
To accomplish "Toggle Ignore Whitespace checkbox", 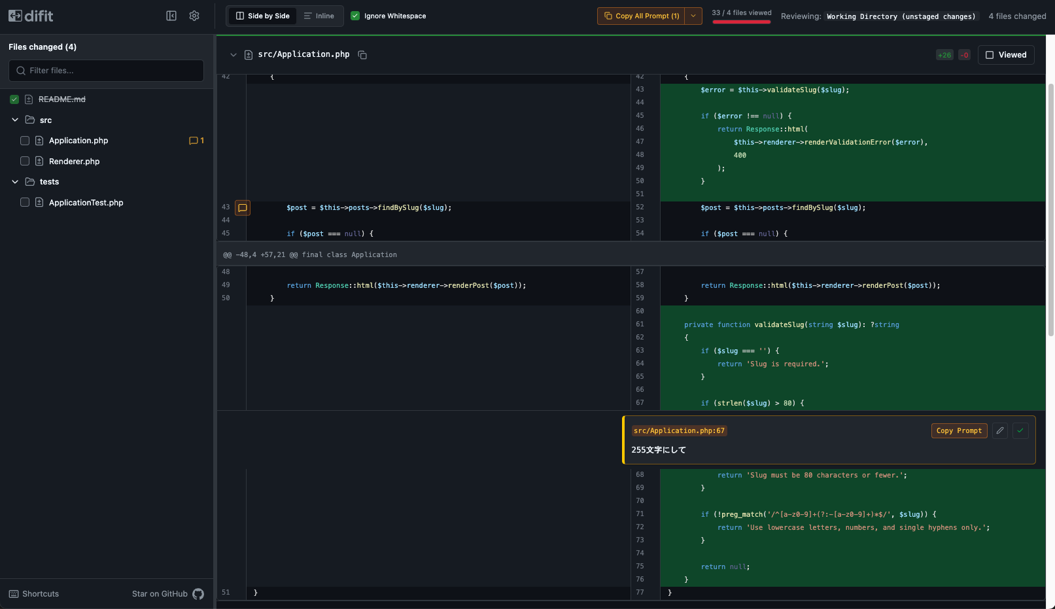I will [x=355, y=16].
